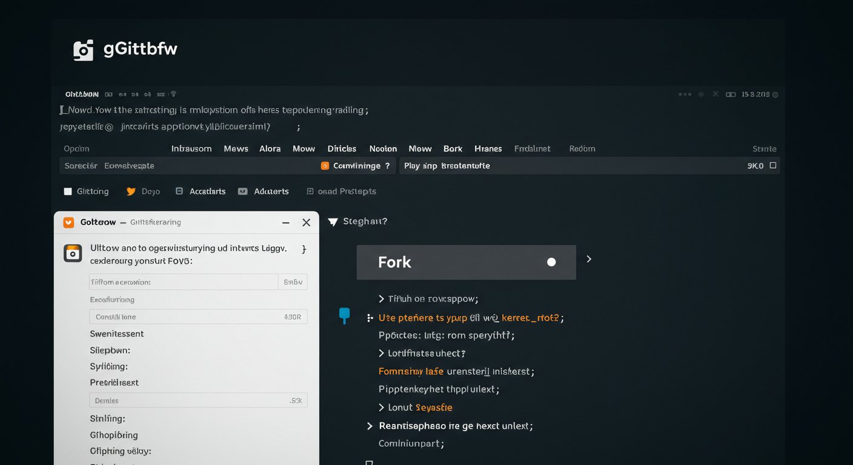Expand the 'Tifiuh oe rovcsppow' entry

pyautogui.click(x=381, y=298)
